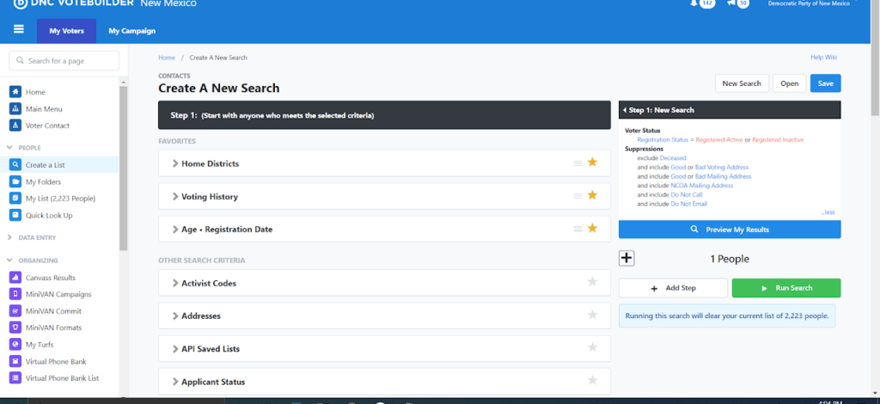Open the Help Wiki link

click(x=823, y=58)
